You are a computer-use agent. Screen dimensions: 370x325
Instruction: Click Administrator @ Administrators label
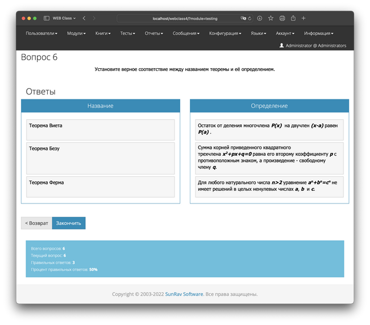(316, 45)
